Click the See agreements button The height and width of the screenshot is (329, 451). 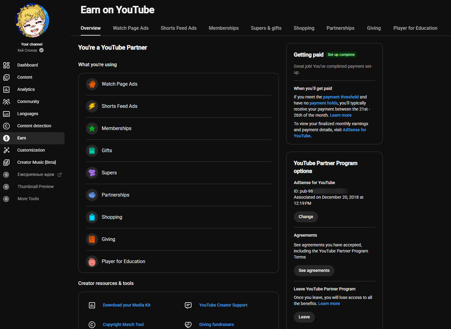314,271
